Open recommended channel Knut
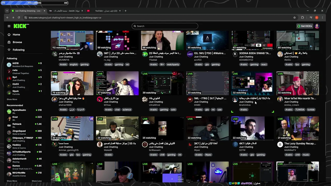331x186 pixels. (x=24, y=118)
